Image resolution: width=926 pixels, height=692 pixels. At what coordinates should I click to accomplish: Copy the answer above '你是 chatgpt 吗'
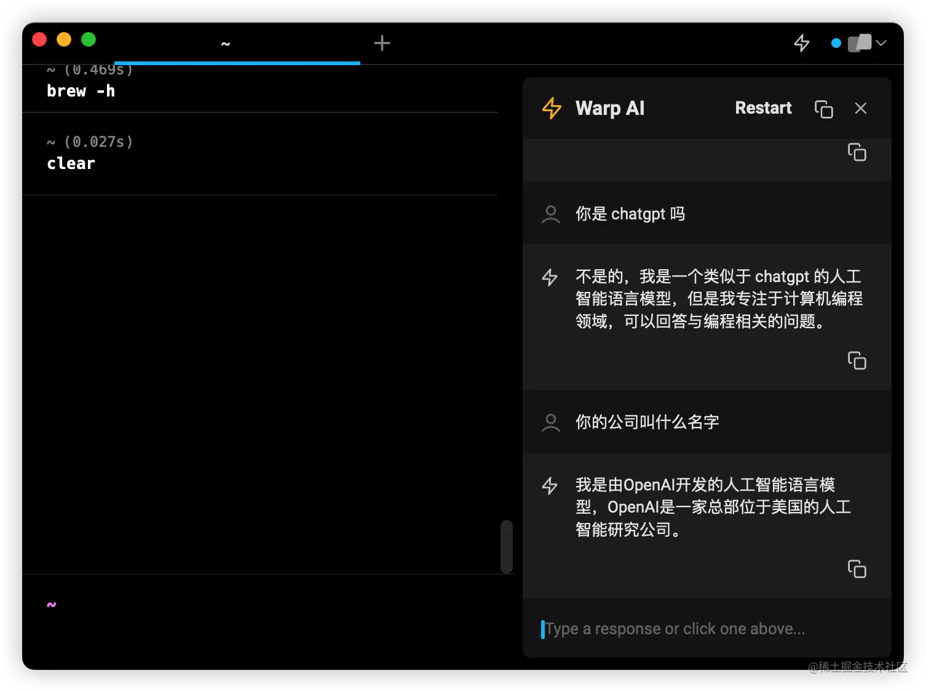click(x=857, y=152)
